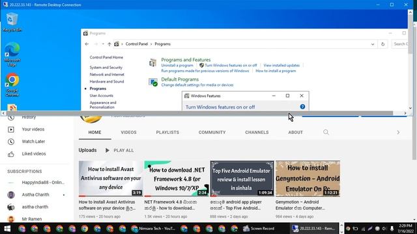Go up one level in Control Panel

[109, 44]
